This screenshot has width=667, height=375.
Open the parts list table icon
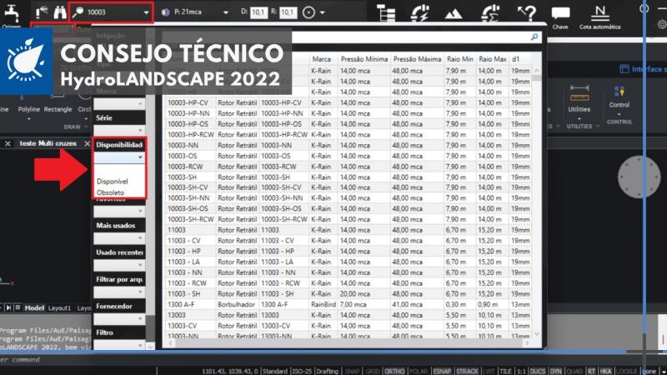[386, 13]
